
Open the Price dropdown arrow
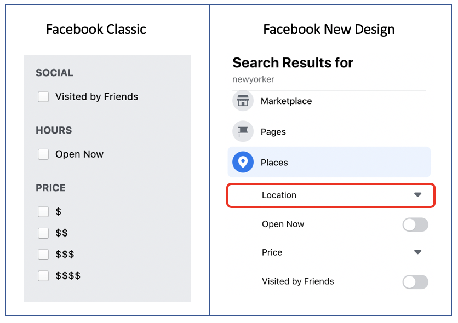(x=417, y=252)
